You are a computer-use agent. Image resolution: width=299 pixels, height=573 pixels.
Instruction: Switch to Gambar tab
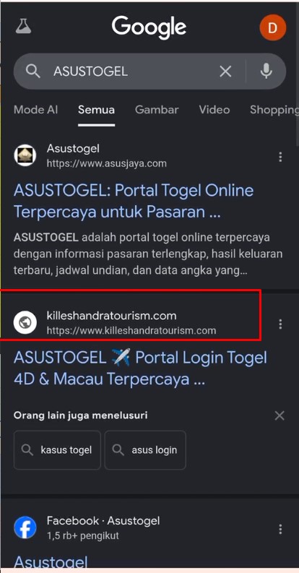click(157, 110)
